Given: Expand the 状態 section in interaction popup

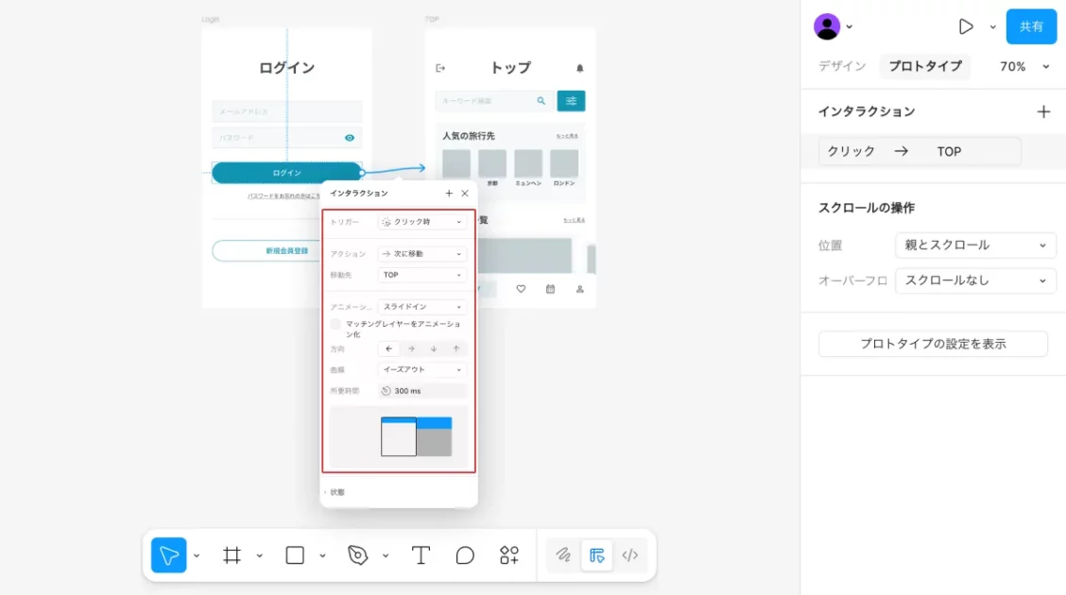Looking at the screenshot, I should (x=335, y=492).
